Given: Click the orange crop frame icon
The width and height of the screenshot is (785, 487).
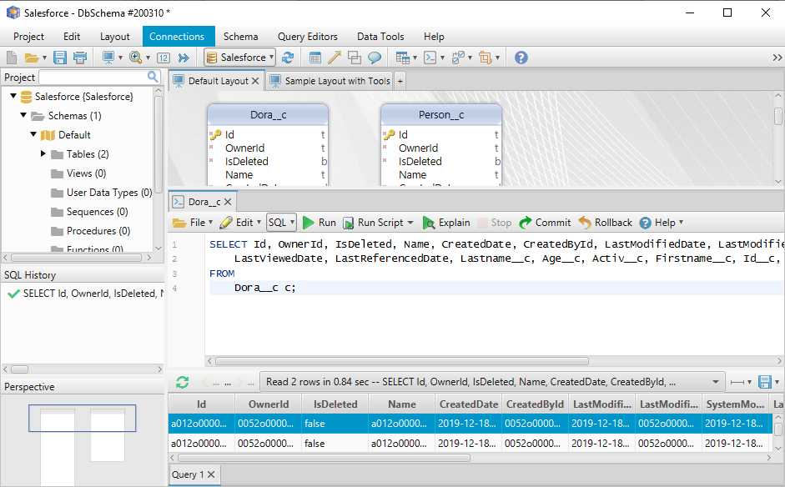Looking at the screenshot, I should 486,58.
